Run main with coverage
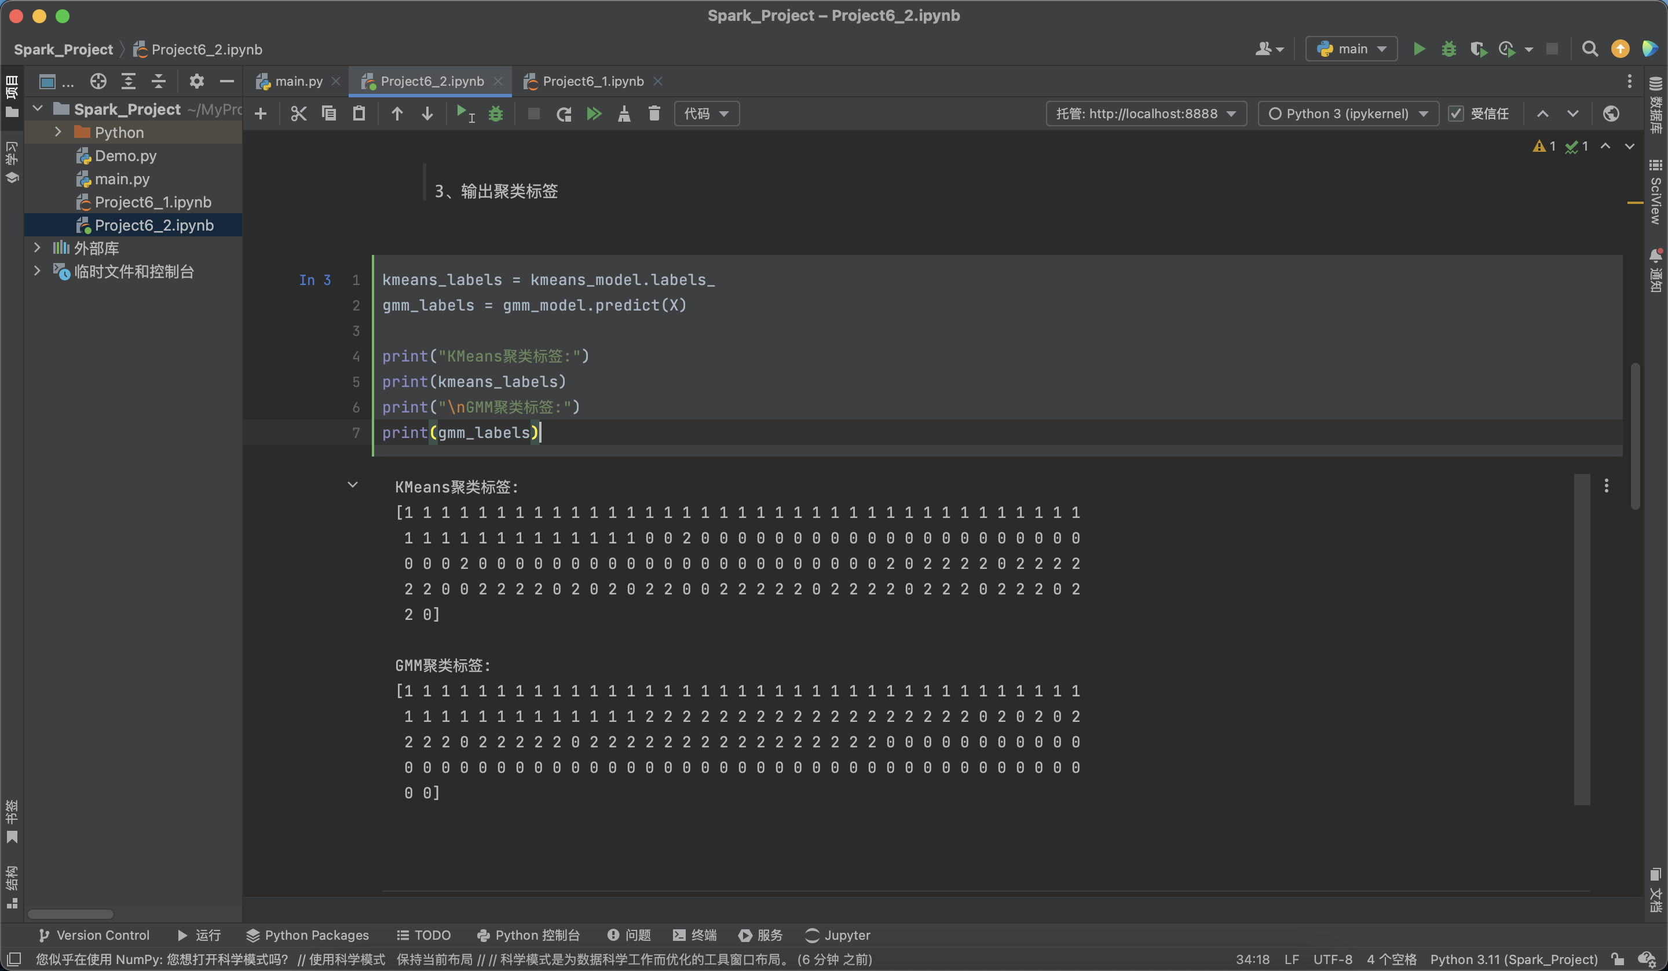Screen dimensions: 1668x971 click(1479, 49)
